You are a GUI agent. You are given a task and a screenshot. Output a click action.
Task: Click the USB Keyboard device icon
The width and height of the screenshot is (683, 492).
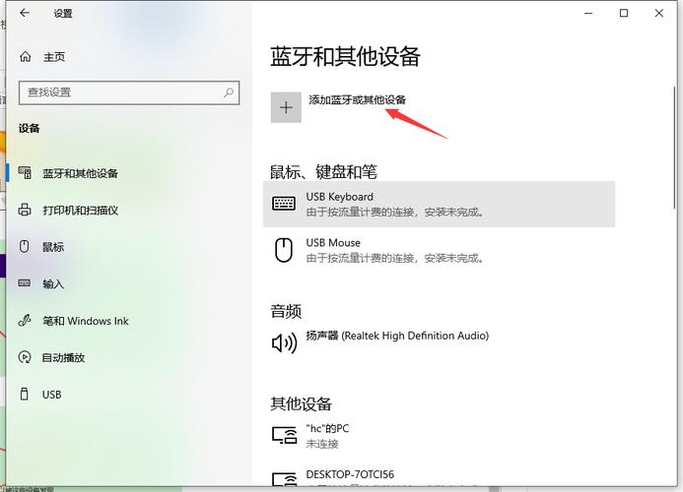tap(284, 203)
